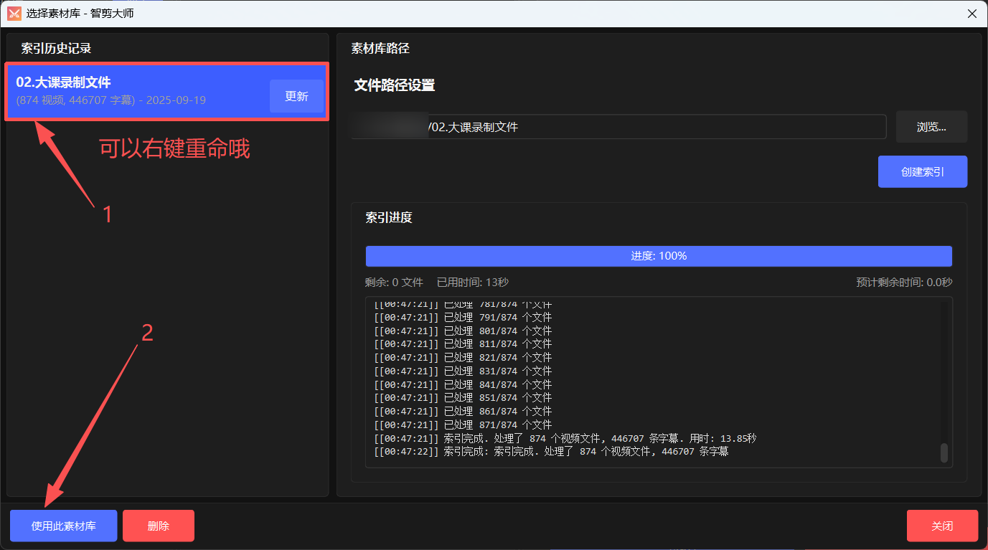Click the red 关闭 button
The image size is (988, 550).
(x=941, y=526)
